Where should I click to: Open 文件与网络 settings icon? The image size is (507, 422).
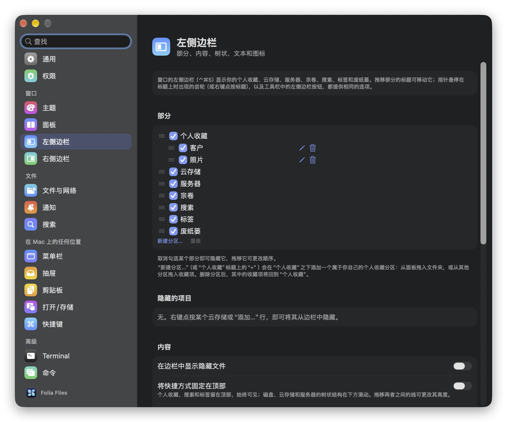point(31,191)
